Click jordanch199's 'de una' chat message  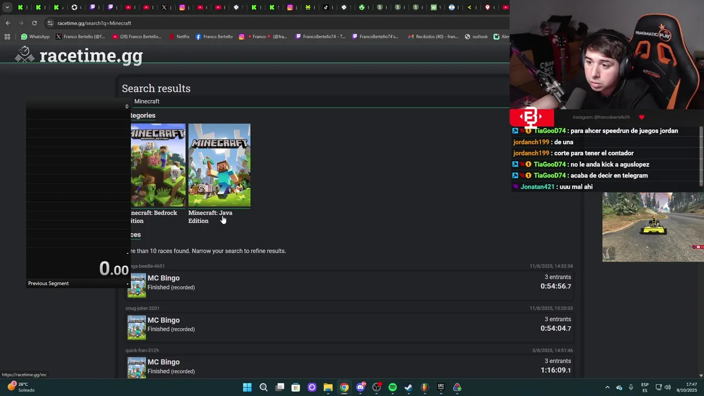click(x=543, y=142)
